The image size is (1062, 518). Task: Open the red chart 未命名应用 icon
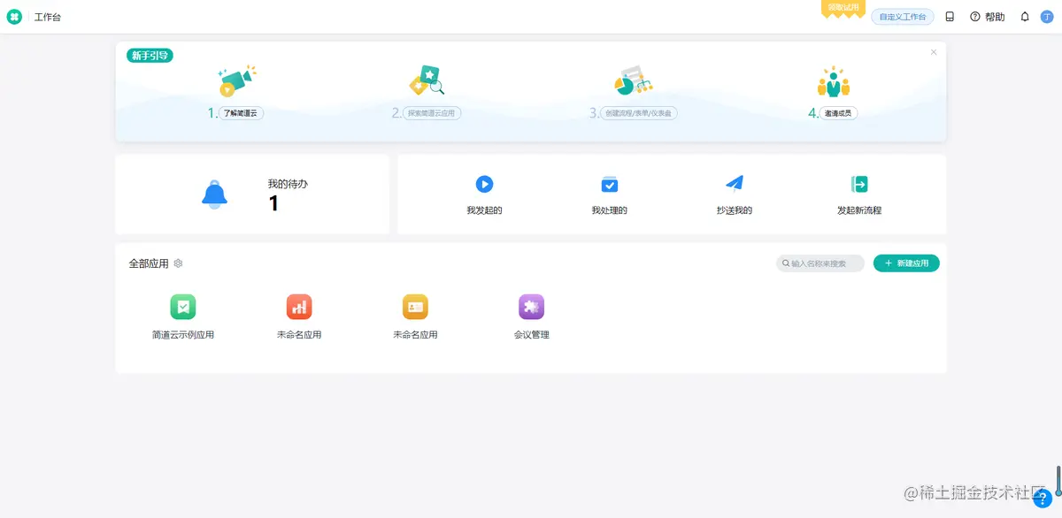[299, 307]
